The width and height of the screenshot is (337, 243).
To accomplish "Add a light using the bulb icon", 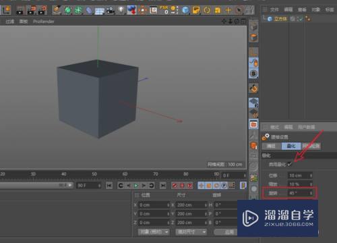I will tap(121, 10).
